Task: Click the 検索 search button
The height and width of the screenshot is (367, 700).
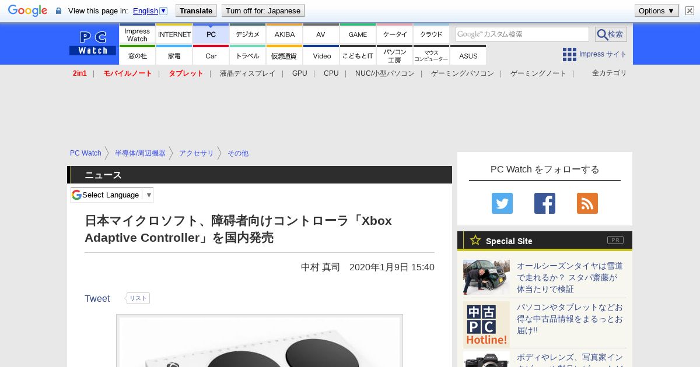Action: [611, 34]
